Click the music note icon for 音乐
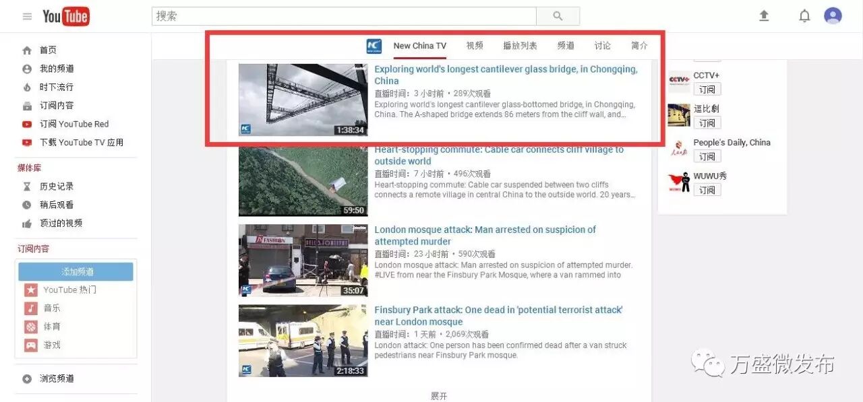Screen dimensions: 863x402 tap(31, 308)
